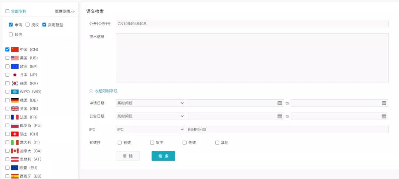The height and width of the screenshot is (179, 399).
Task: Check the 意大利 (IT) country checkbox
Action: coord(7,142)
